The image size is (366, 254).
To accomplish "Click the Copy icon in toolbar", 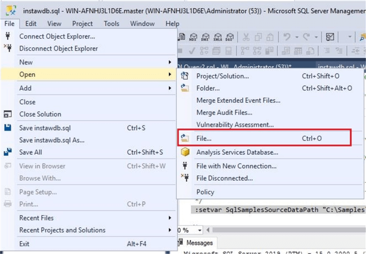I will point(258,37).
